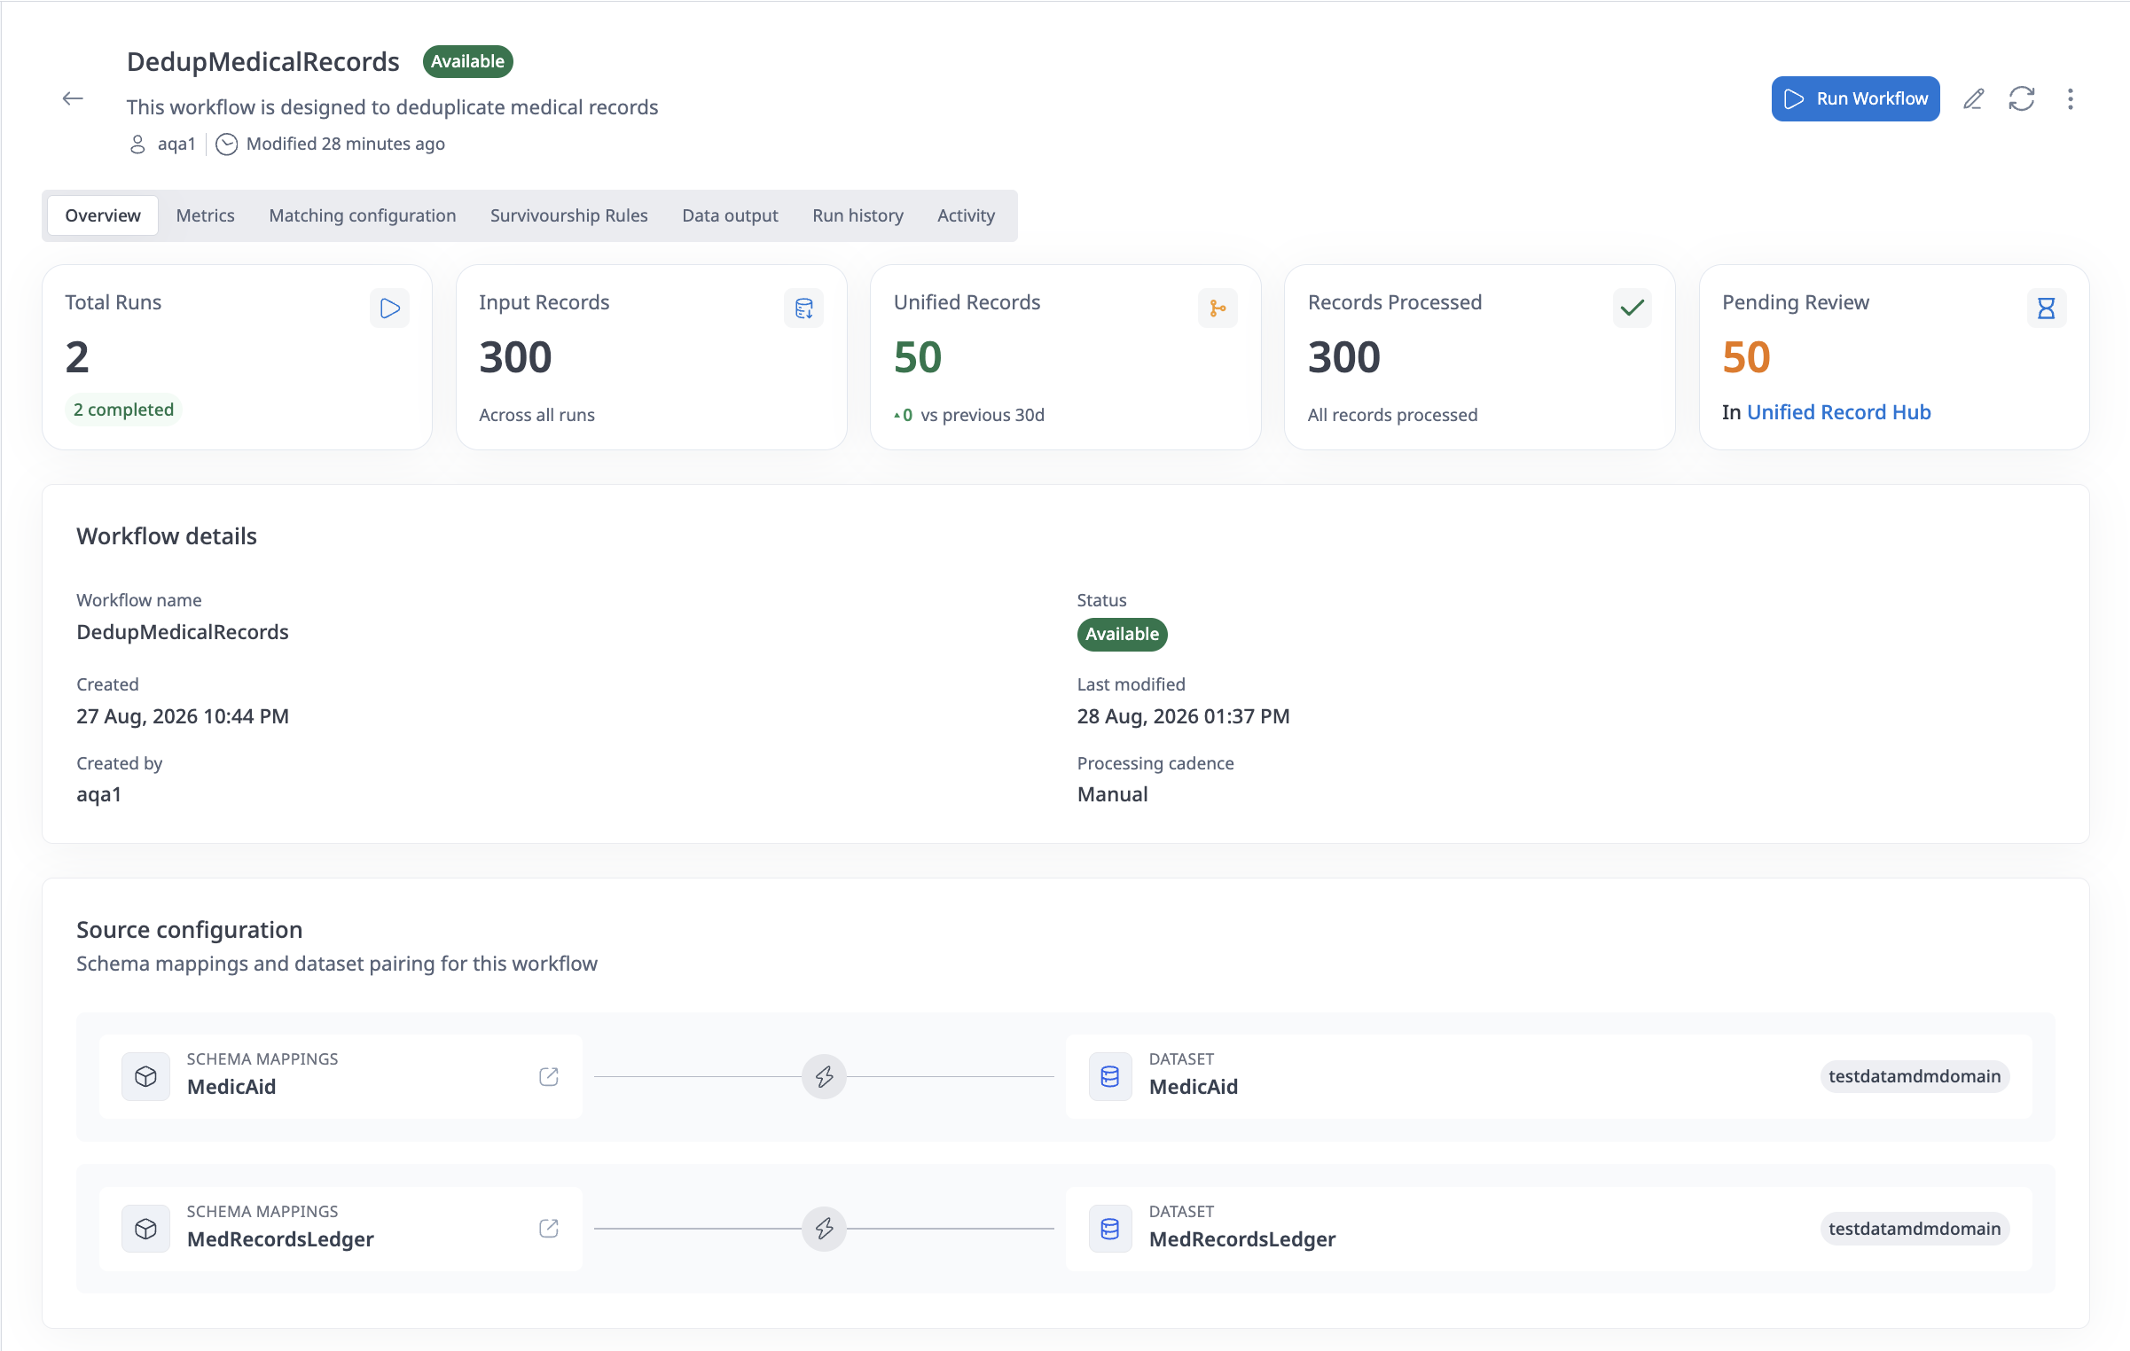Click the Workflow details heading
The height and width of the screenshot is (1351, 2130).
[x=167, y=536]
